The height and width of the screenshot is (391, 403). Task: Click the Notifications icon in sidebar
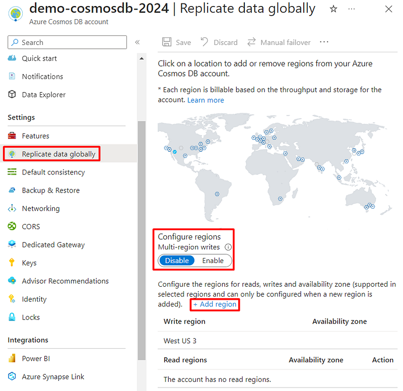click(12, 76)
